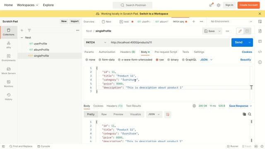Select the GraphQL body type

(x=189, y=60)
